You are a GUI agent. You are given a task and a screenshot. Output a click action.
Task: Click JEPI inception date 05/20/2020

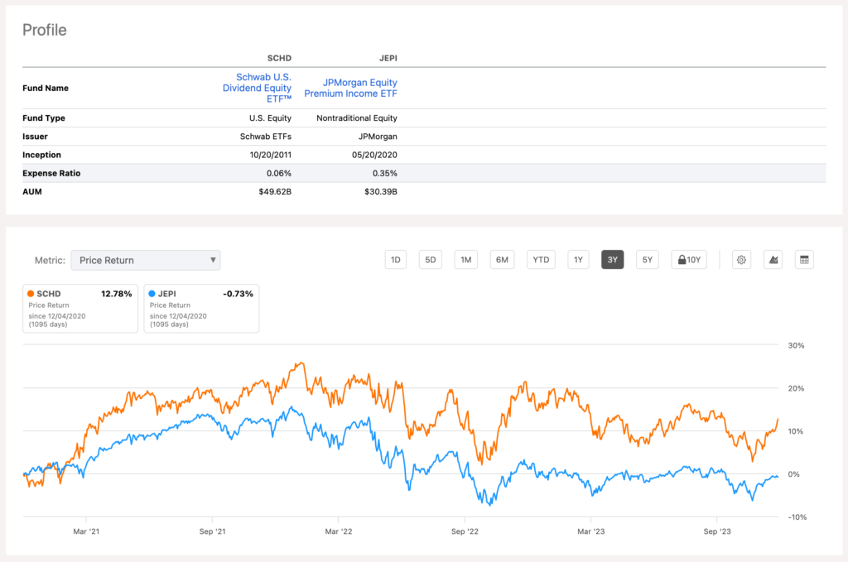tap(374, 155)
